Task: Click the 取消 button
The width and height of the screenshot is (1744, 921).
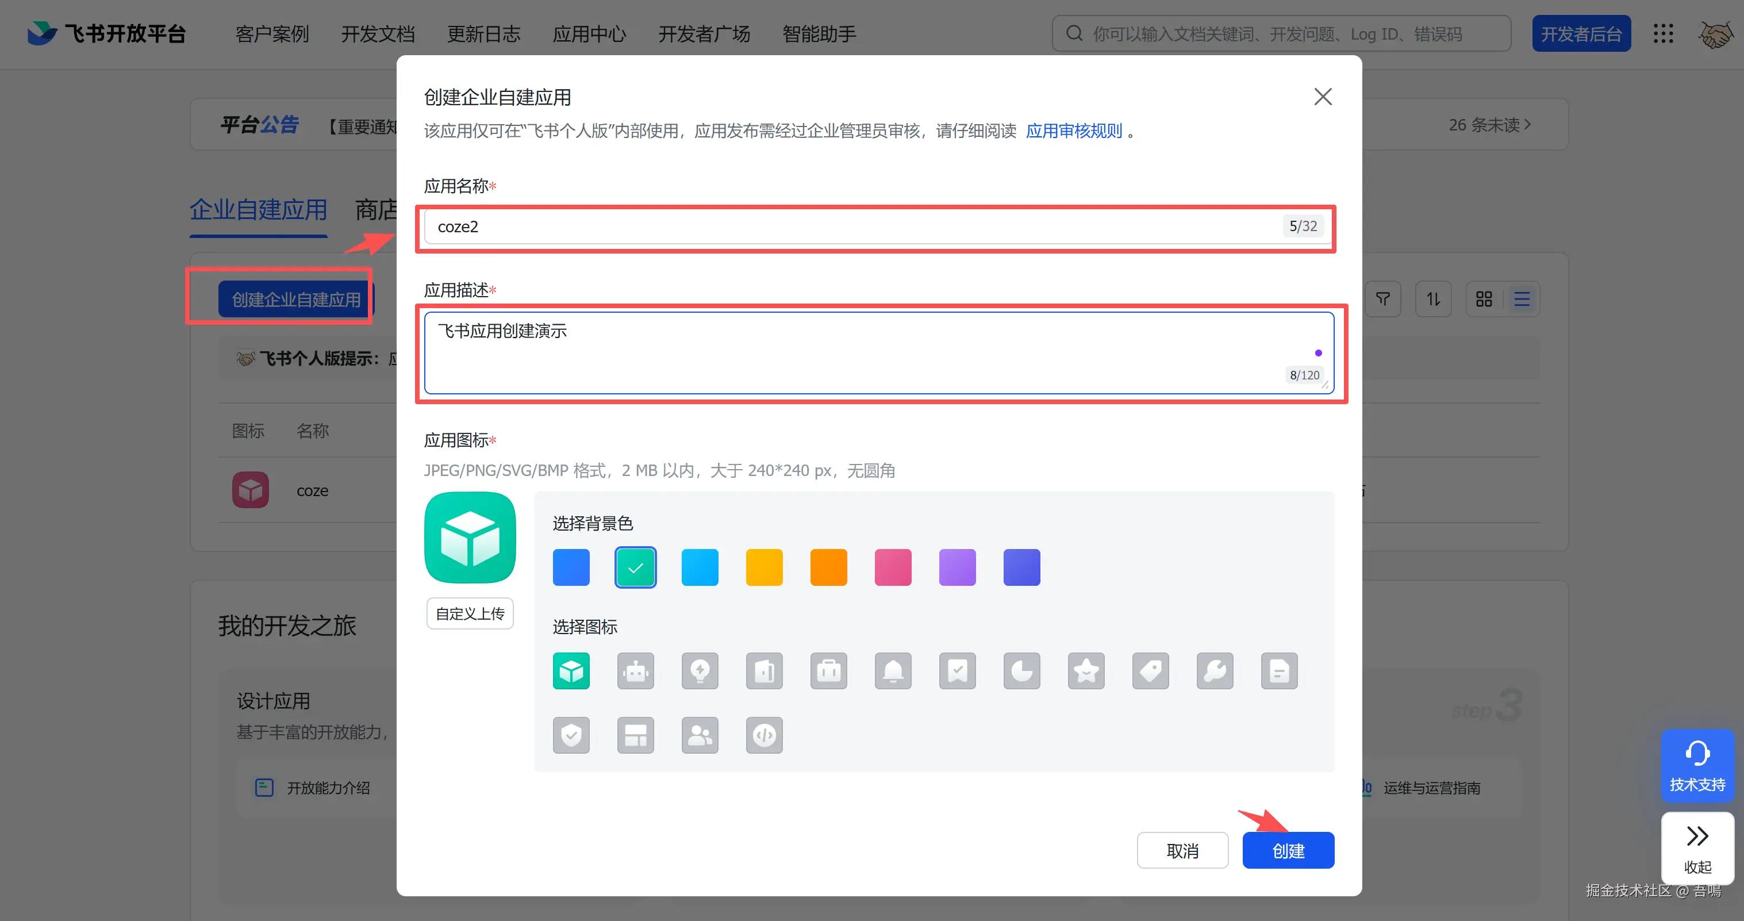Action: click(1182, 850)
